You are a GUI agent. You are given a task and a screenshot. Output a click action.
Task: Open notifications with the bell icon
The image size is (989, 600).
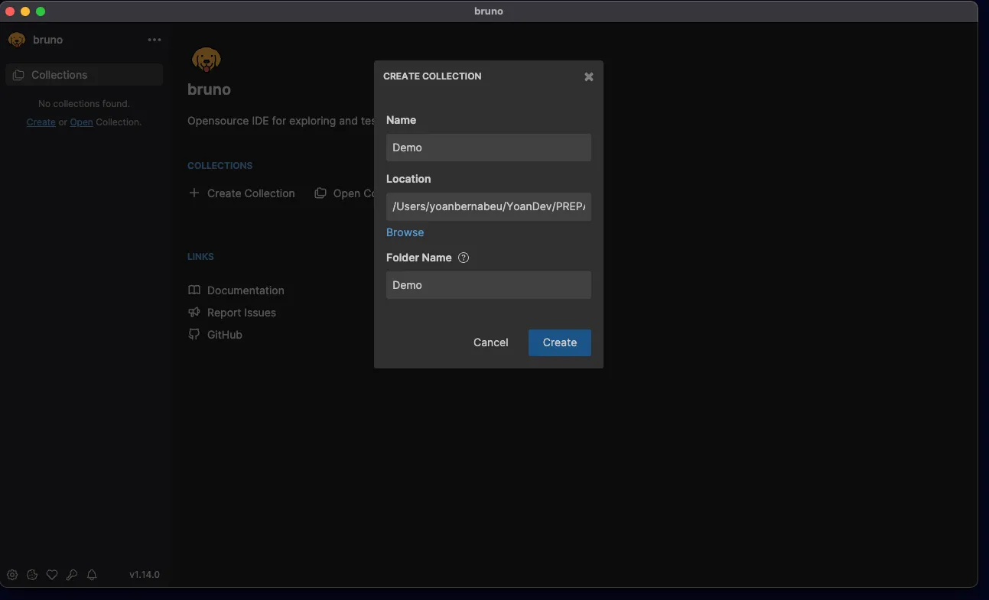coord(92,575)
